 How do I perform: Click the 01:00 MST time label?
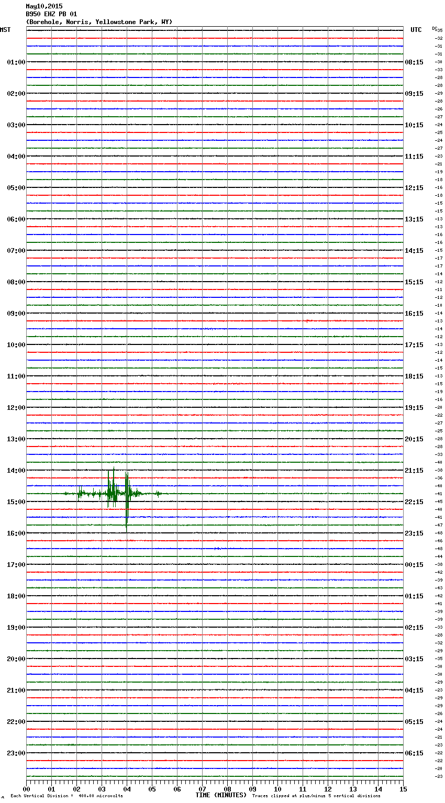(16, 62)
